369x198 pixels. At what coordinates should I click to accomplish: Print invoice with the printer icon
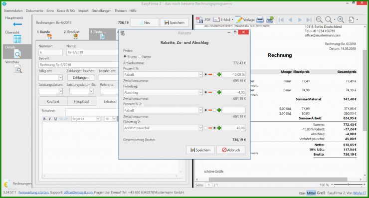260,19
